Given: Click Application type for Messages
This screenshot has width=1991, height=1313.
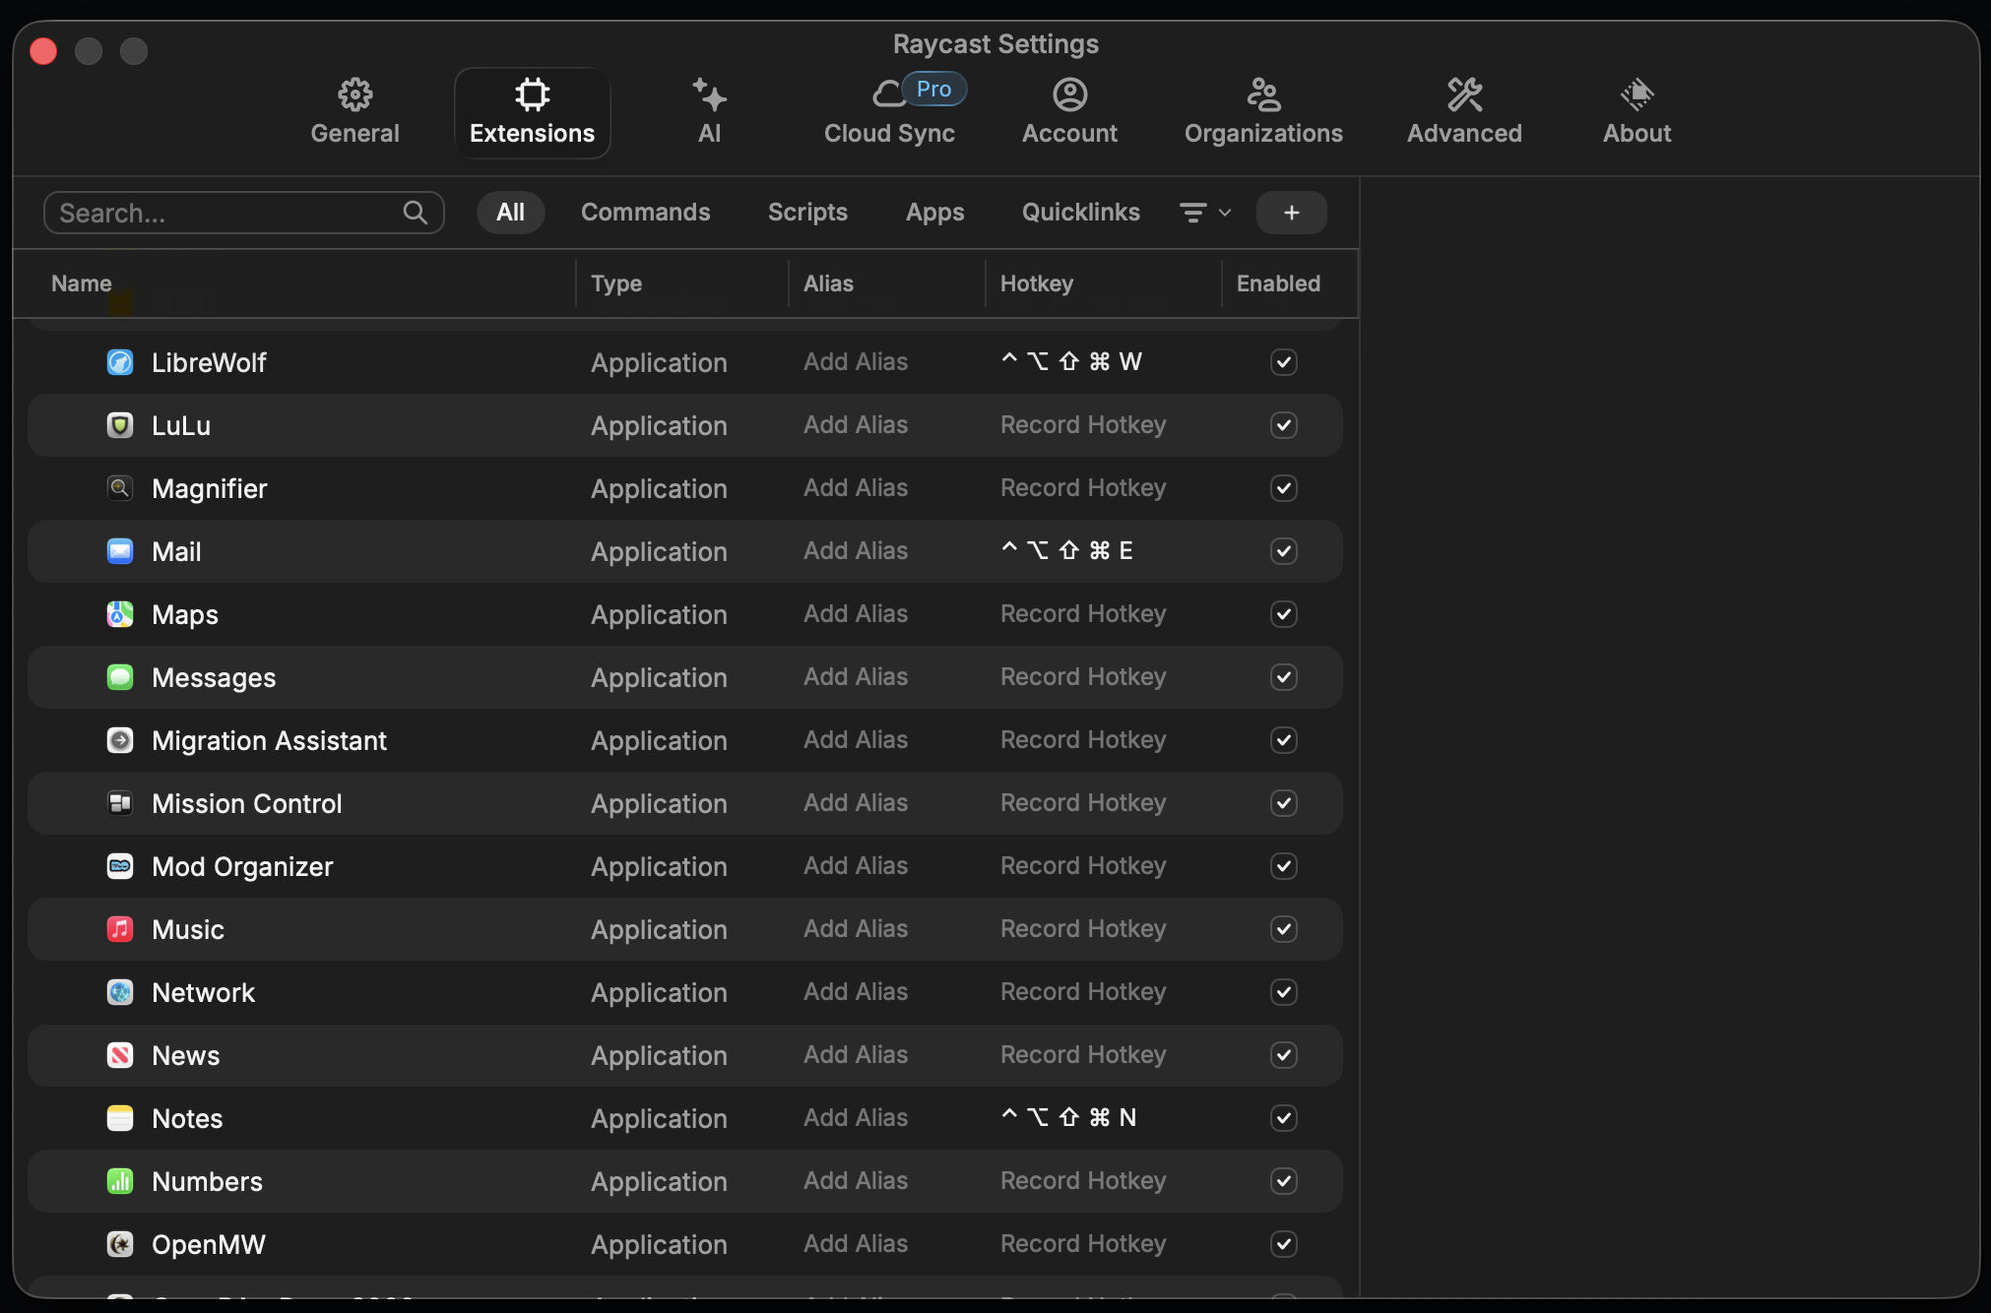Looking at the screenshot, I should [660, 677].
